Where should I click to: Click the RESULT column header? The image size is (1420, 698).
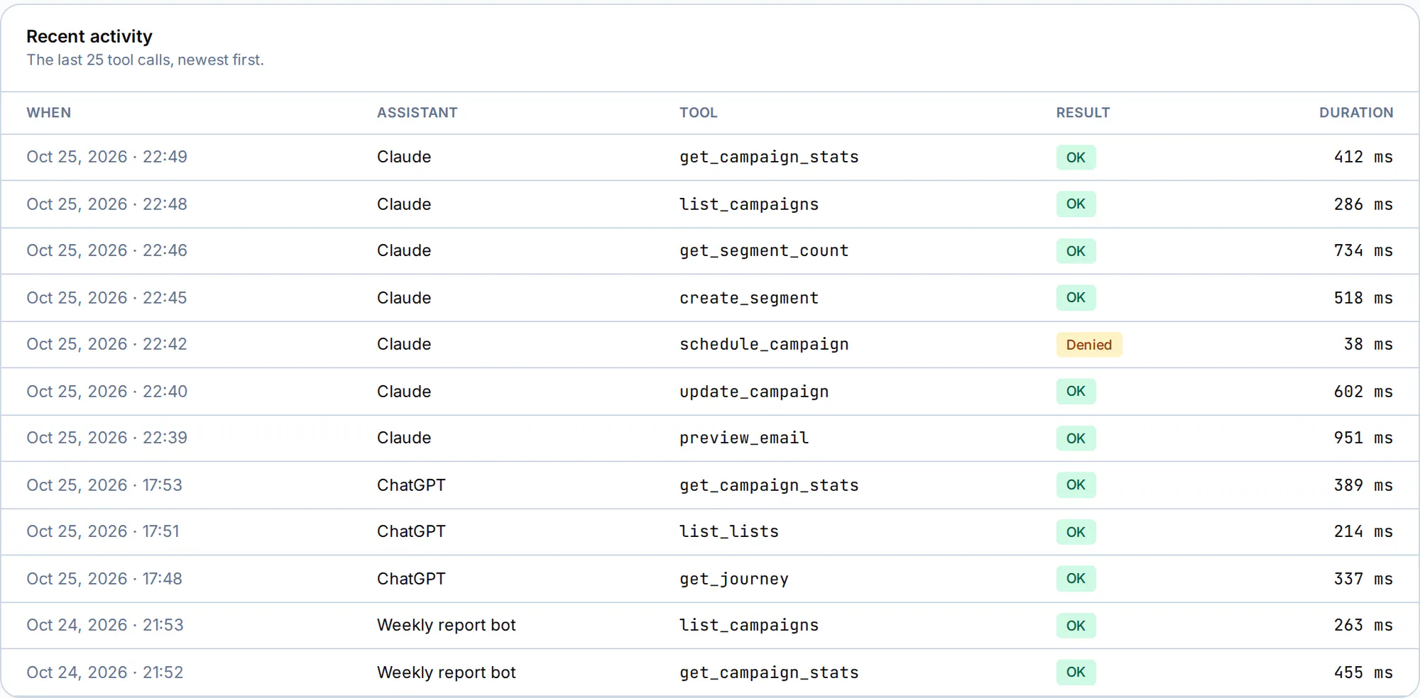[x=1083, y=113]
